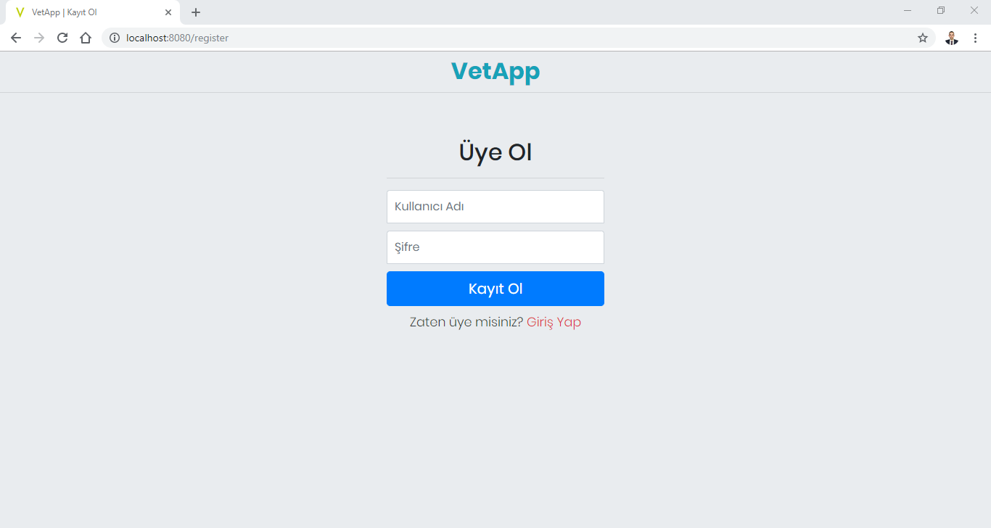Close the VetApp browser tab
The height and width of the screenshot is (528, 991).
pyautogui.click(x=168, y=12)
